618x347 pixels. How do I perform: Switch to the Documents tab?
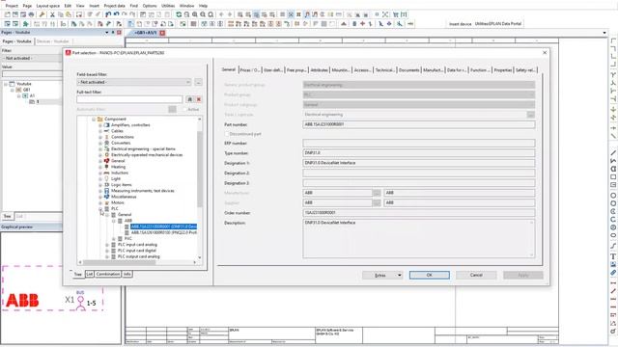coord(408,70)
